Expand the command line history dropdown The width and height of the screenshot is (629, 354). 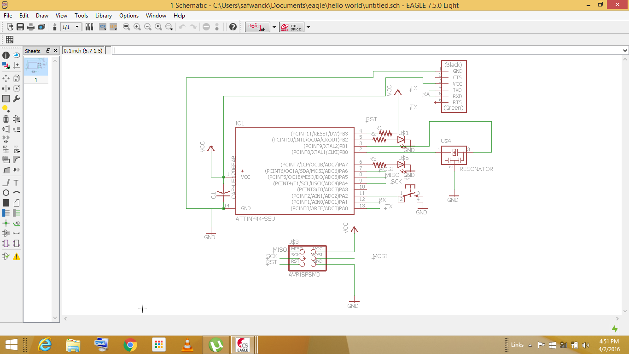point(625,51)
